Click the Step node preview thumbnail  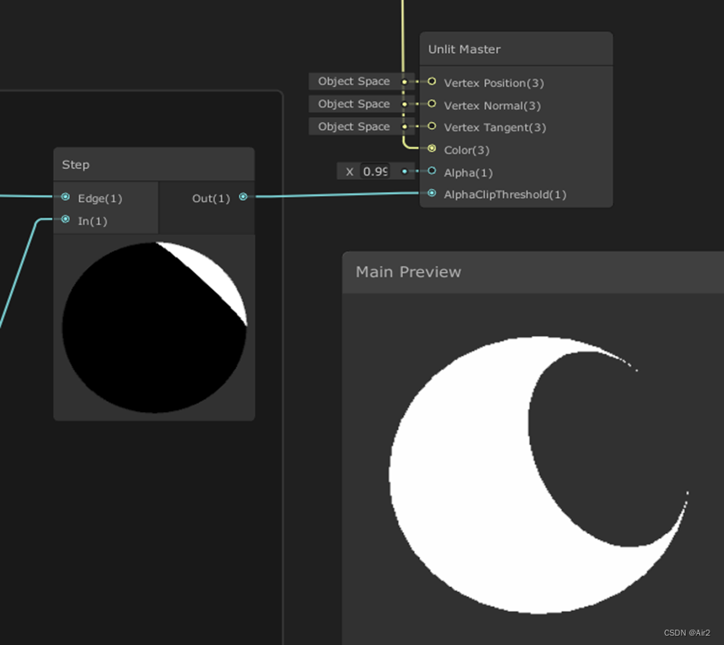point(155,327)
